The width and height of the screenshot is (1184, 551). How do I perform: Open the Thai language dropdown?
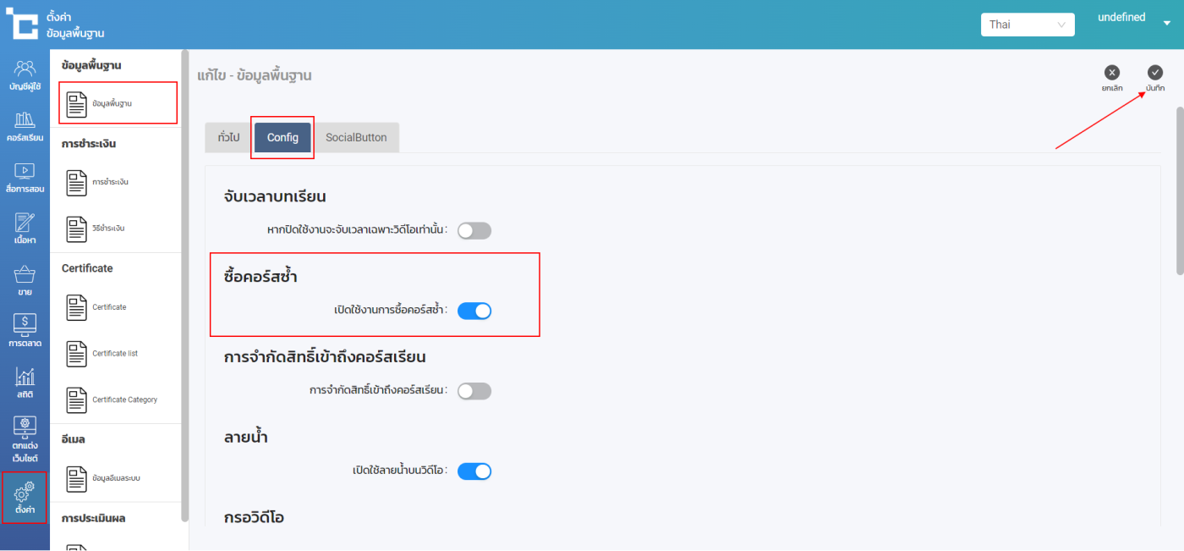tap(1027, 25)
